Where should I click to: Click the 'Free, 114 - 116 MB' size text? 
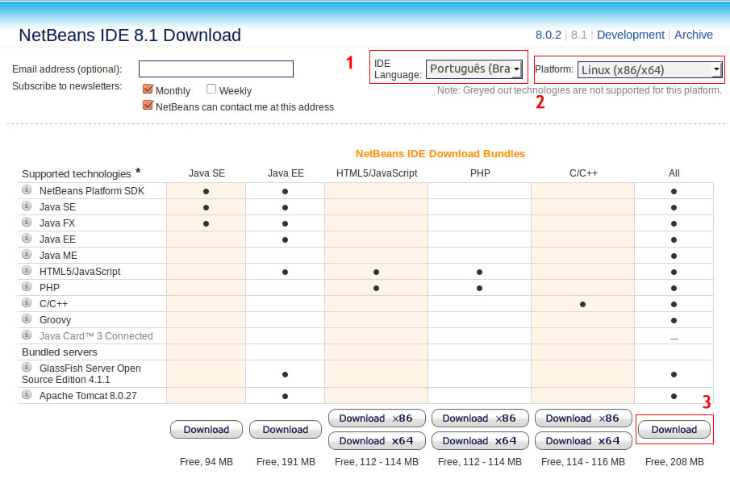click(x=583, y=462)
